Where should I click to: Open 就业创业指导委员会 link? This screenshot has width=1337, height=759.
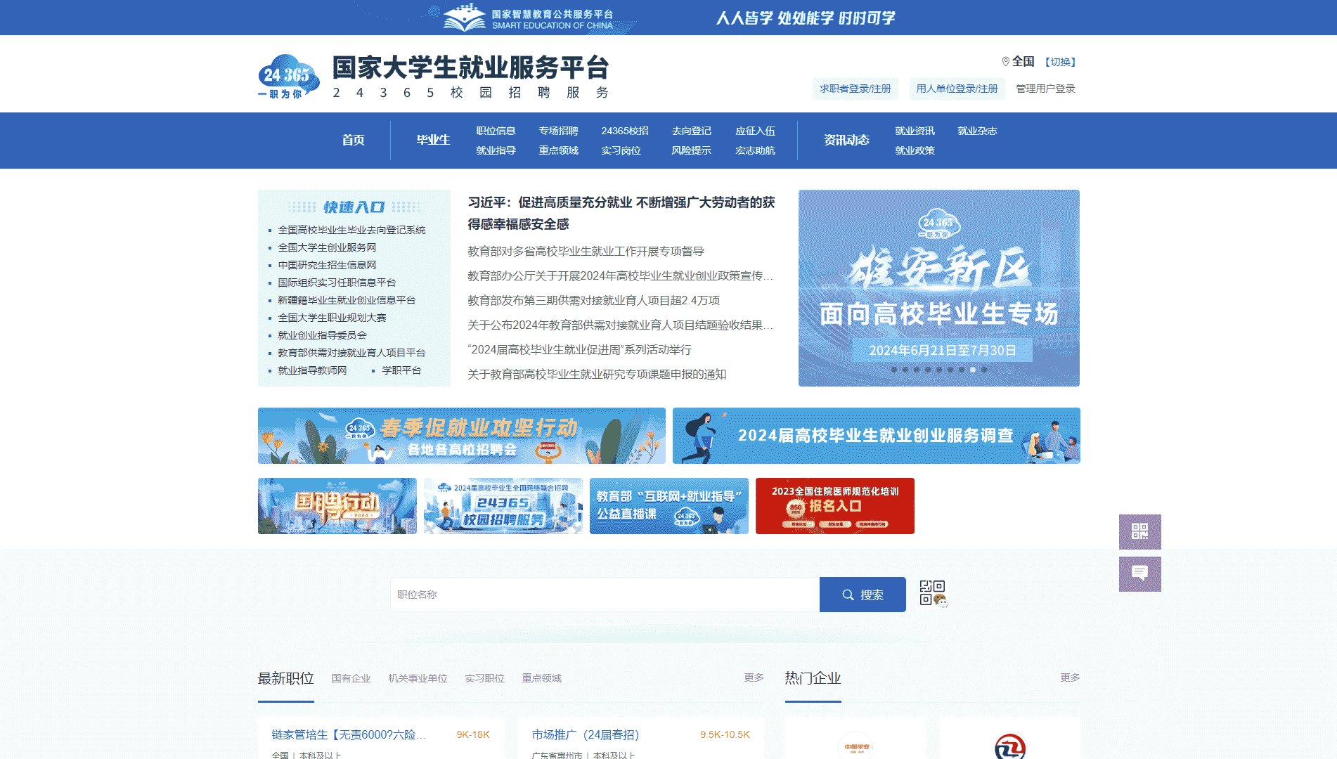tap(322, 335)
